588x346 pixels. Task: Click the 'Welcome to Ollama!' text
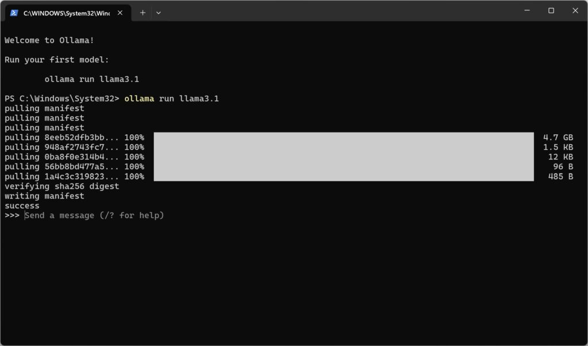(49, 40)
